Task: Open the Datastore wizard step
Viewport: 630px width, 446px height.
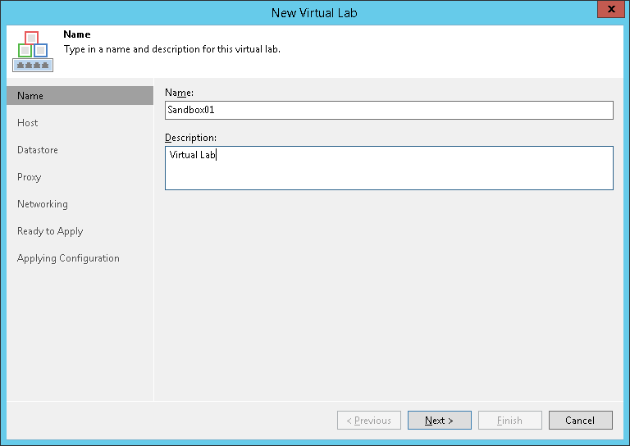Action: click(38, 150)
